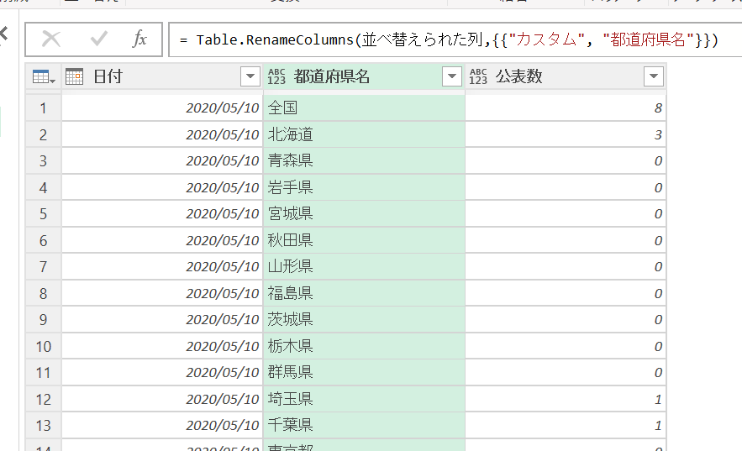
Task: Click the date type icon for 日付 column
Action: pyautogui.click(x=74, y=76)
